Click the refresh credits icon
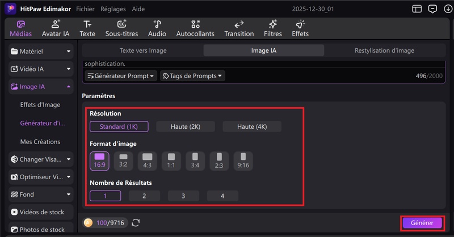This screenshot has width=454, height=237. click(x=136, y=223)
